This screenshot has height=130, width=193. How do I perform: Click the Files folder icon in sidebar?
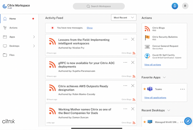[5, 55]
